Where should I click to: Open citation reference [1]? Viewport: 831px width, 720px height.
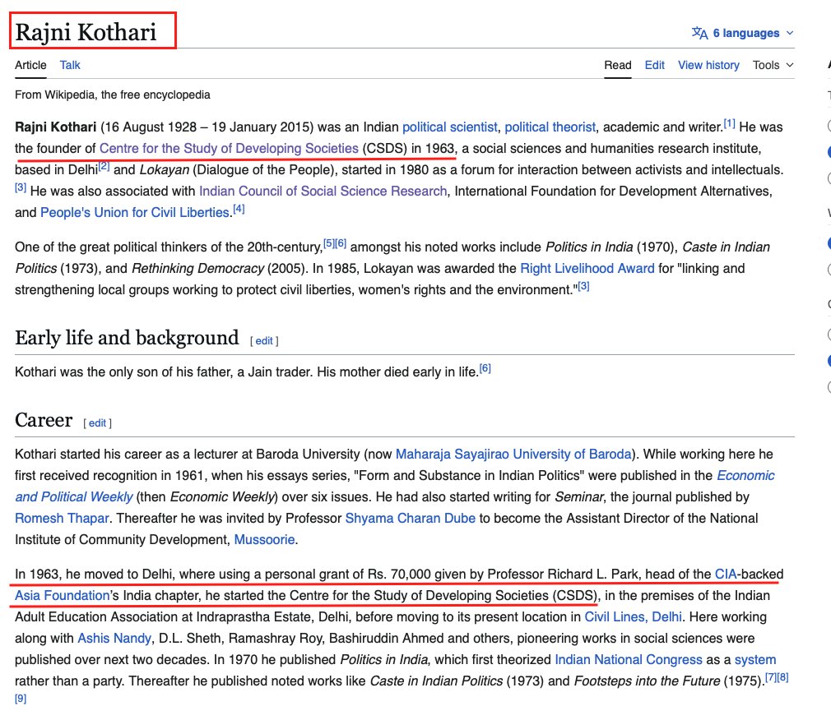click(729, 123)
